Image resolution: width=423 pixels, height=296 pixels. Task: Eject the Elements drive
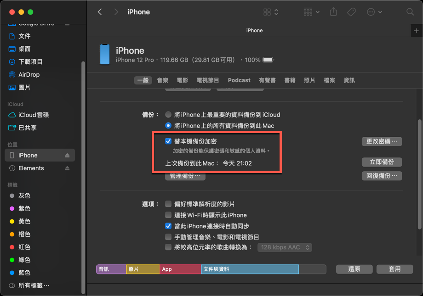[x=67, y=168]
